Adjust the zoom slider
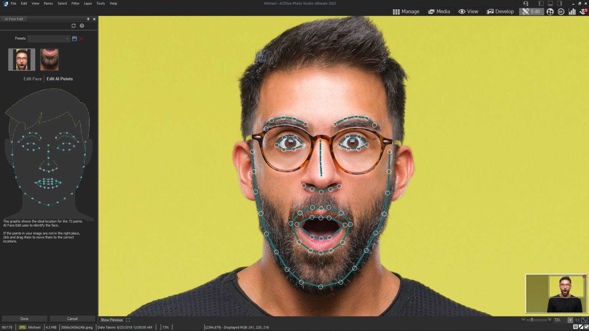The width and height of the screenshot is (589, 331). 531,320
